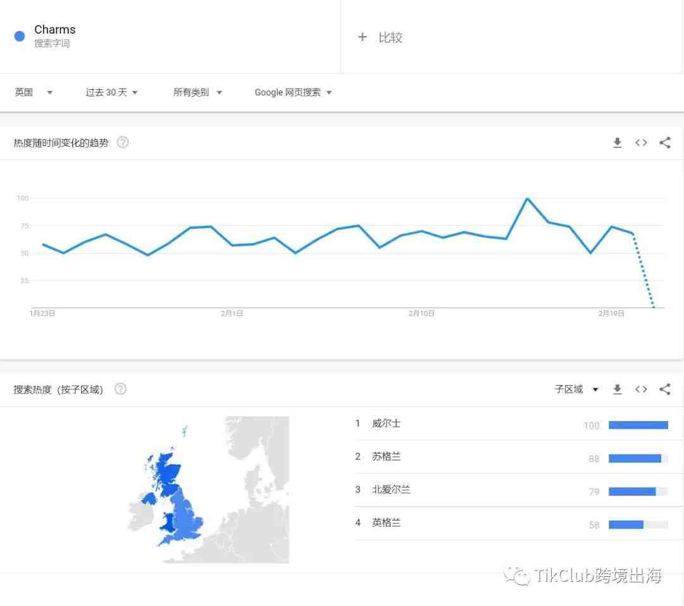
Task: Click the blue Charms color dot
Action: point(20,36)
